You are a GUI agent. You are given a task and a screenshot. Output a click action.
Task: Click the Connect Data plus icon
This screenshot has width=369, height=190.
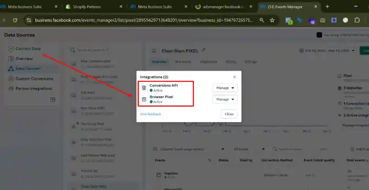[11, 49]
